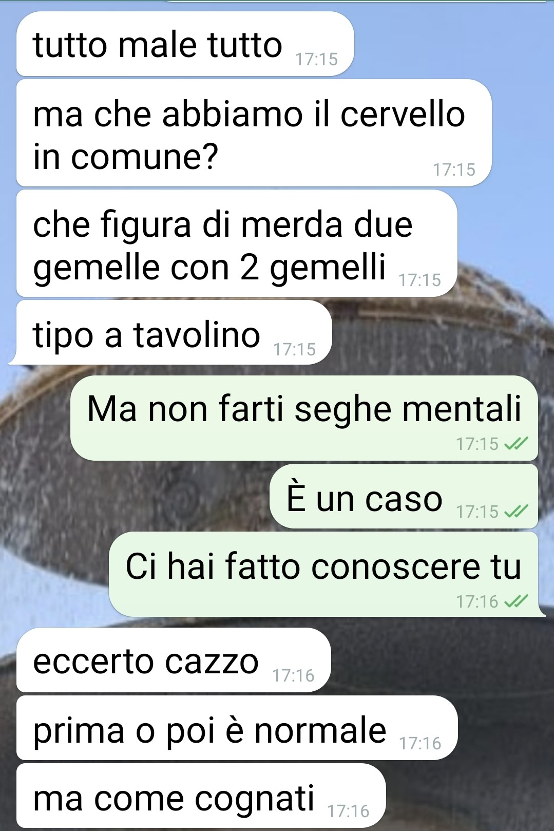The image size is (554, 831).
Task: Tap double checkmark on 'Ci hai fatto conoscere tu'
Action: point(516,601)
